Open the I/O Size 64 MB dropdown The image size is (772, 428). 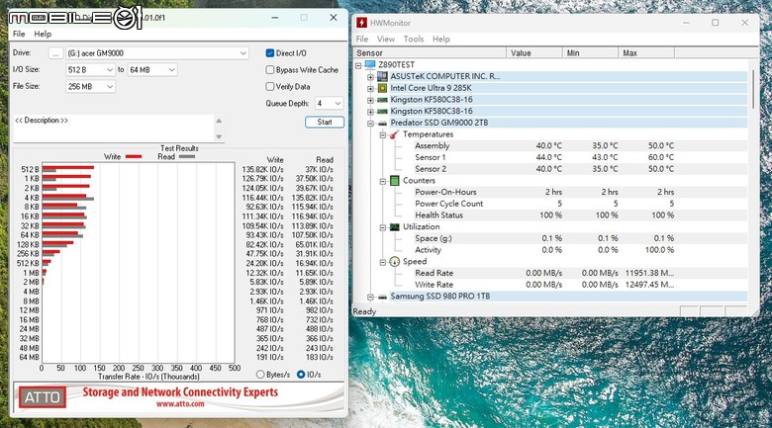pyautogui.click(x=152, y=70)
